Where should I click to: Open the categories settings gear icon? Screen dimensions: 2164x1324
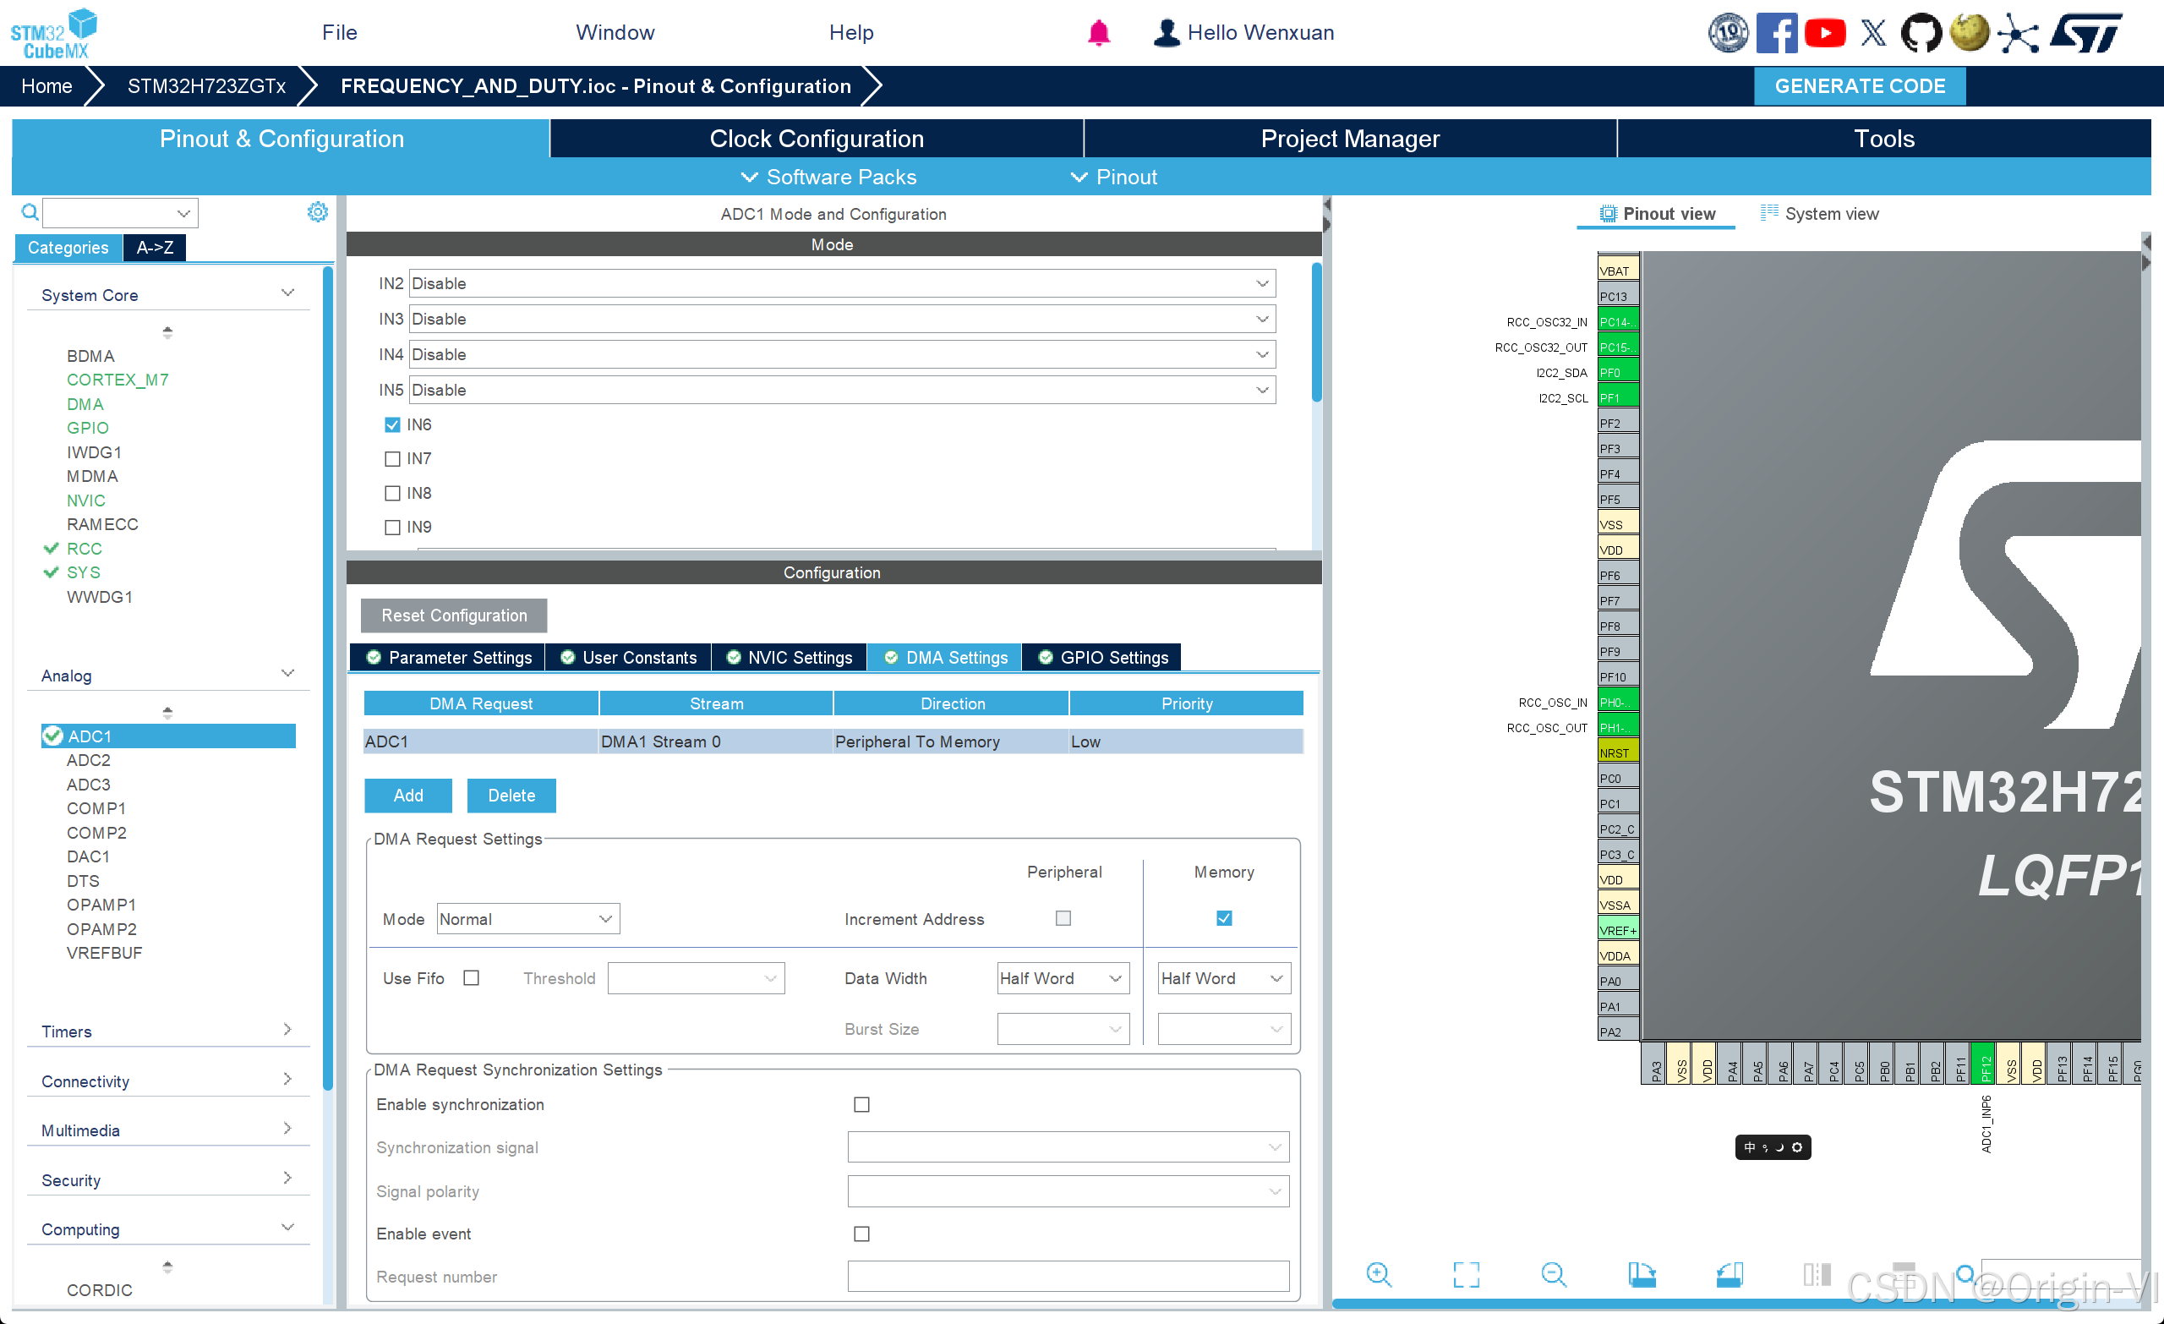[x=317, y=211]
